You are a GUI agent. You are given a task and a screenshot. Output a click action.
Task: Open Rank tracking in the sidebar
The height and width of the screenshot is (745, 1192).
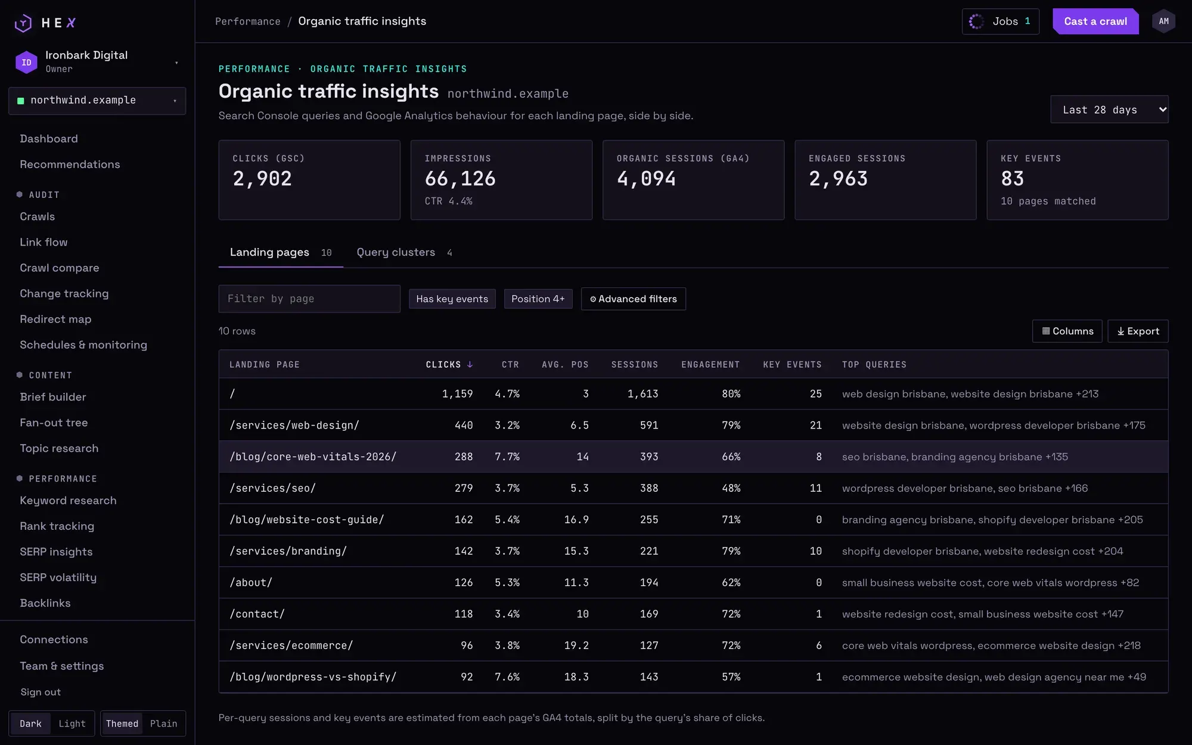click(x=57, y=526)
